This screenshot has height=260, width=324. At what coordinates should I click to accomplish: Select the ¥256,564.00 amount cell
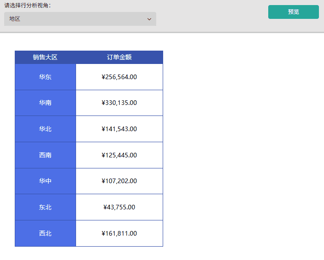[x=119, y=77]
